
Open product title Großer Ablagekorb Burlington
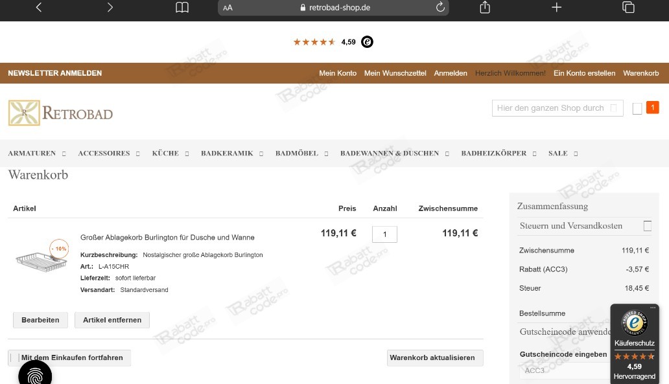tap(167, 238)
